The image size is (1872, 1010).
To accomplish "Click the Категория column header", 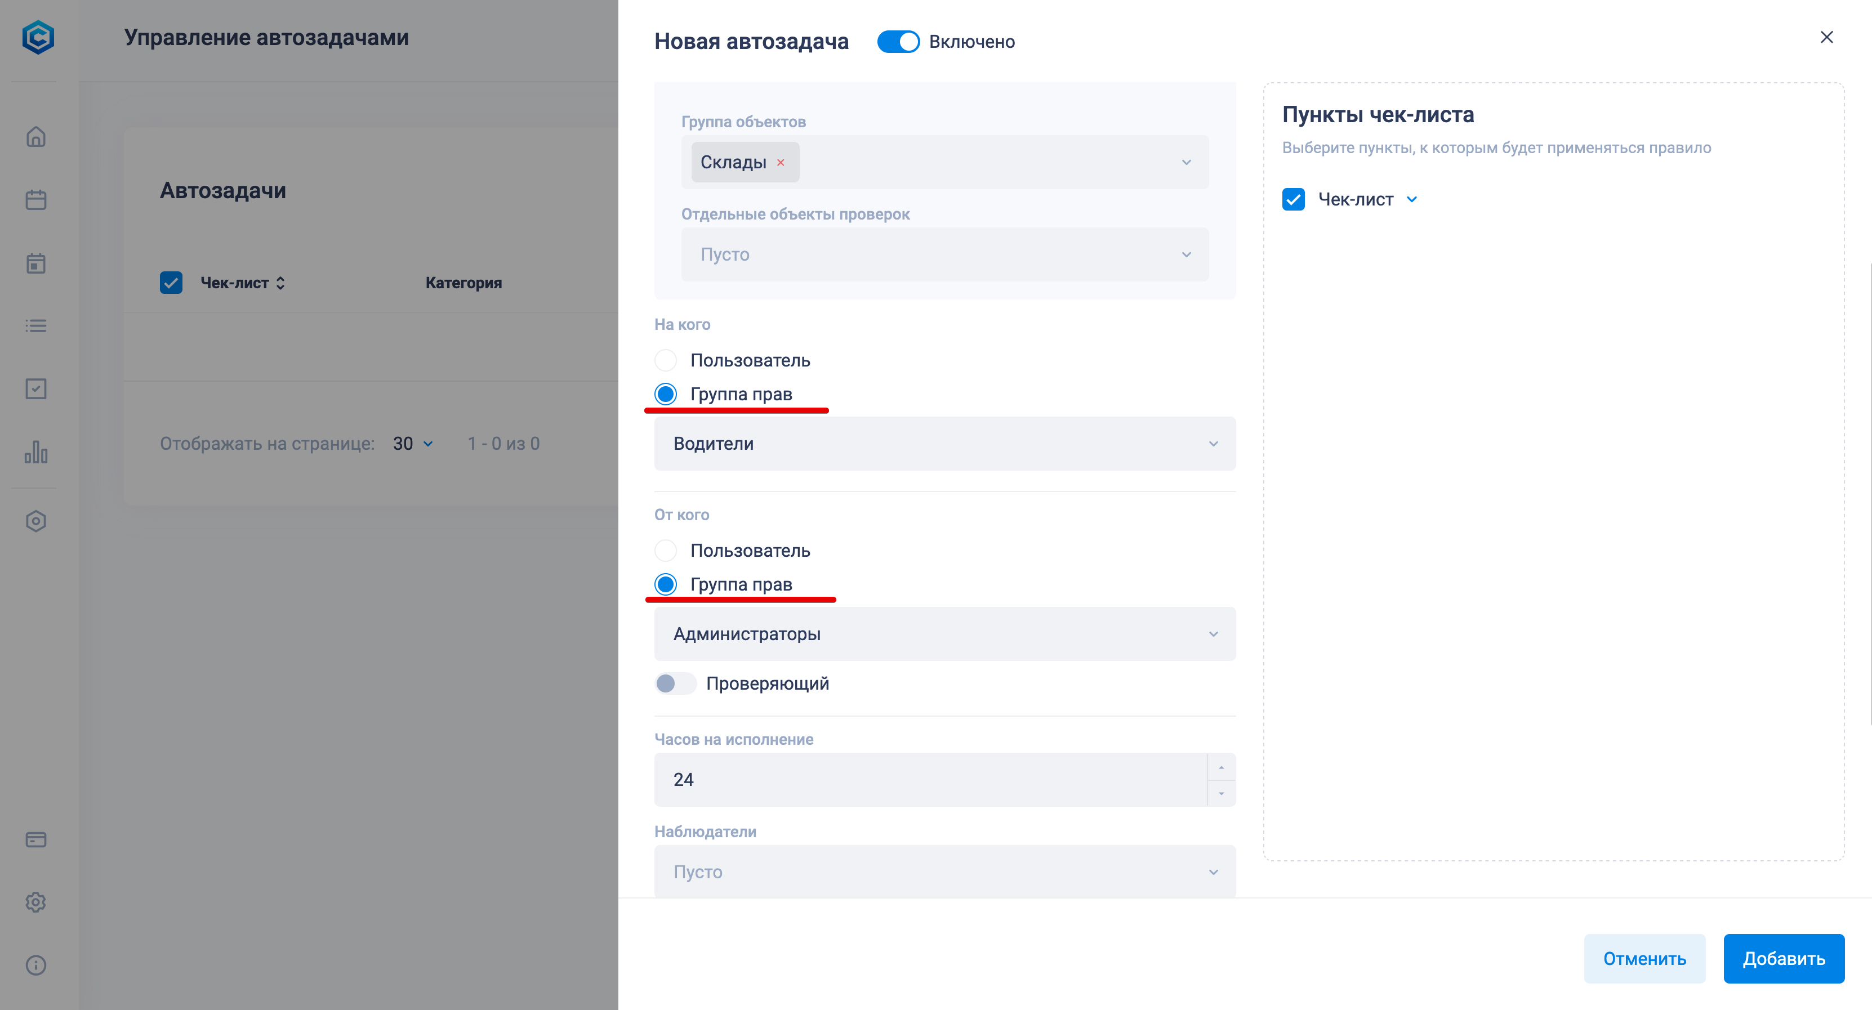I will [x=463, y=283].
